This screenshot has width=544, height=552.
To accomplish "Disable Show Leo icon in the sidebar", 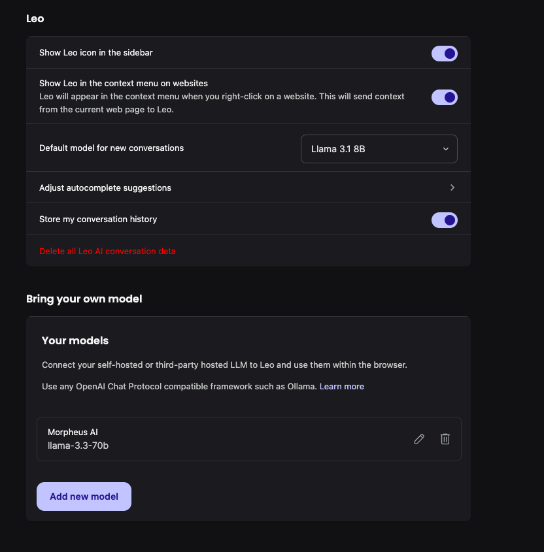I will [x=445, y=54].
